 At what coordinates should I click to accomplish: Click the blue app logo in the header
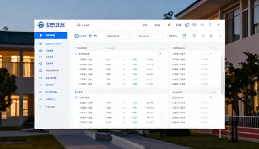(x=40, y=25)
